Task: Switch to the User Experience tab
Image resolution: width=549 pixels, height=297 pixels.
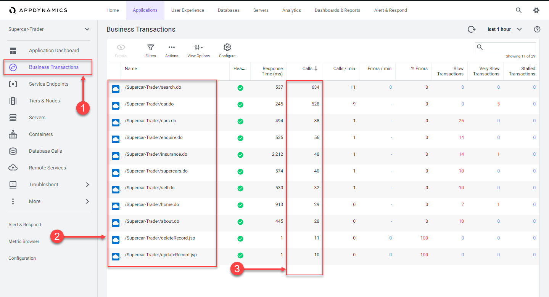Action: (187, 10)
